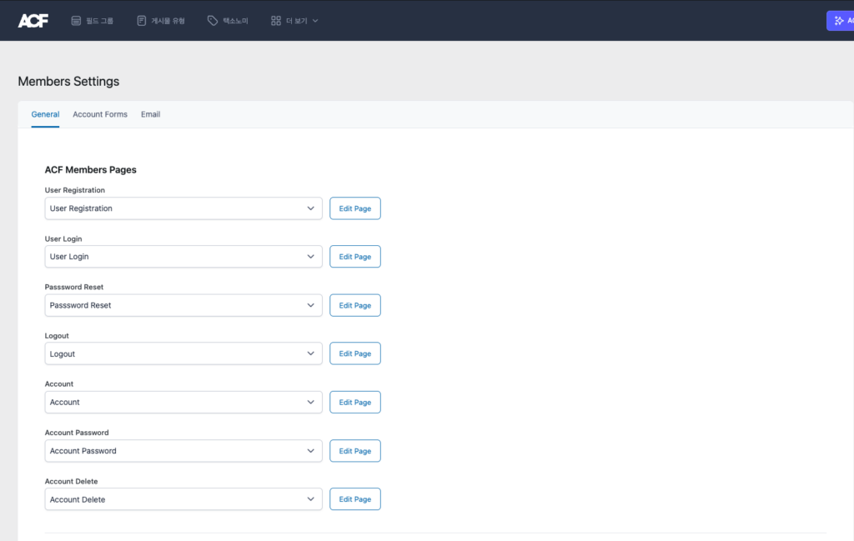This screenshot has height=541, width=854.
Task: Expand the 더 보기 more menu
Action: click(294, 20)
